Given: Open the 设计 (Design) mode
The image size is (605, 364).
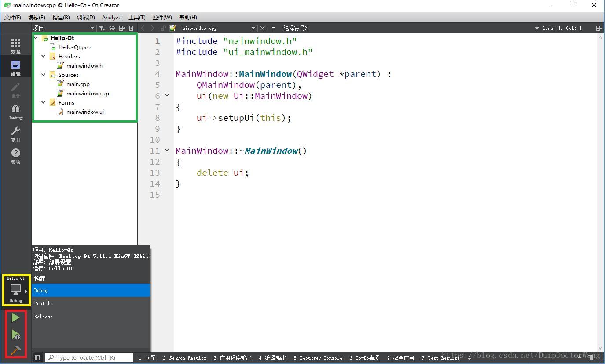Looking at the screenshot, I should tap(16, 90).
